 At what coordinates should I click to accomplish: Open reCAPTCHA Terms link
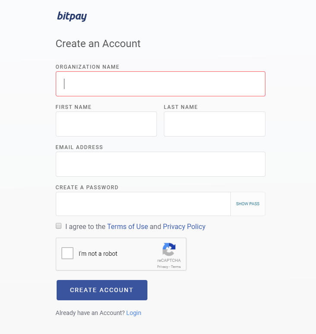[176, 267]
